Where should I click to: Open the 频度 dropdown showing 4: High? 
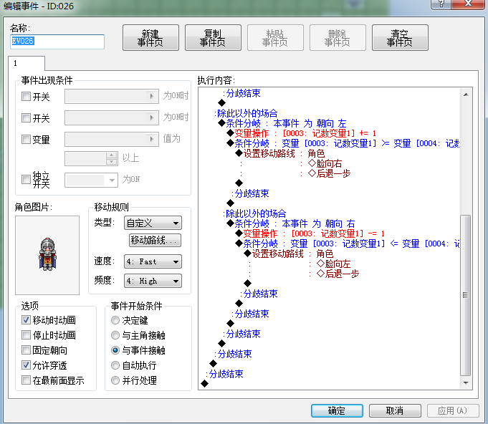click(x=153, y=281)
